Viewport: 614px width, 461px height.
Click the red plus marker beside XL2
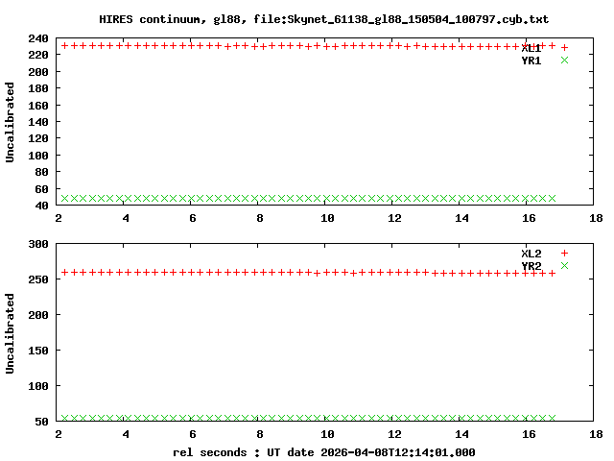click(x=564, y=253)
